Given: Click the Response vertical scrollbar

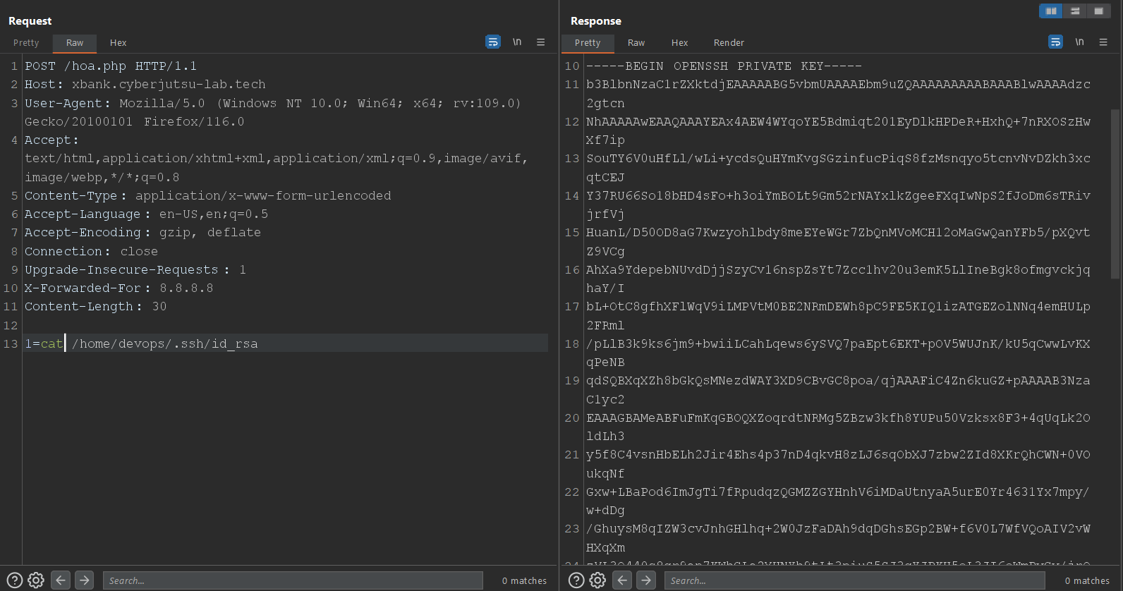Looking at the screenshot, I should point(1115,194).
